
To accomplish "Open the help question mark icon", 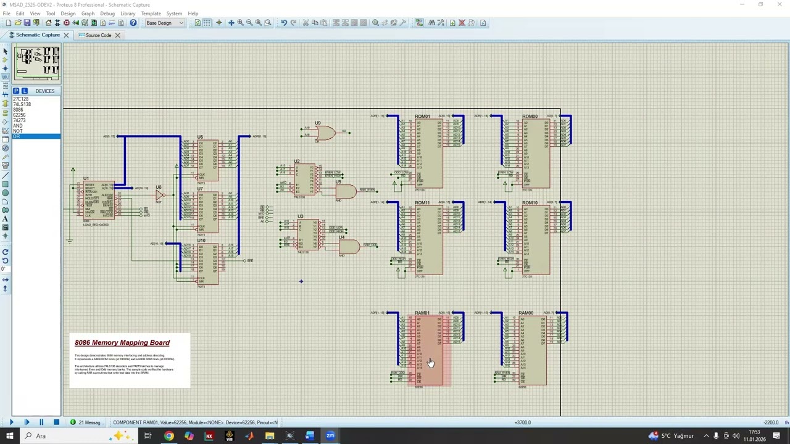I will [x=133, y=23].
